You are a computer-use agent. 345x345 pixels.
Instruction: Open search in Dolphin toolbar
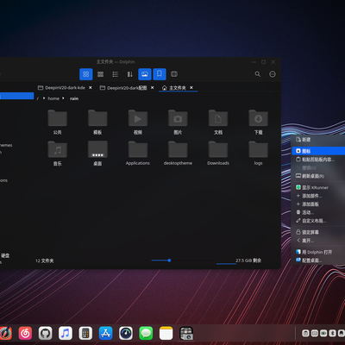pos(258,74)
